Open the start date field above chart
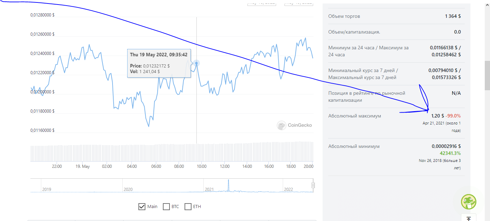490x221 pixels. click(x=261, y=3)
